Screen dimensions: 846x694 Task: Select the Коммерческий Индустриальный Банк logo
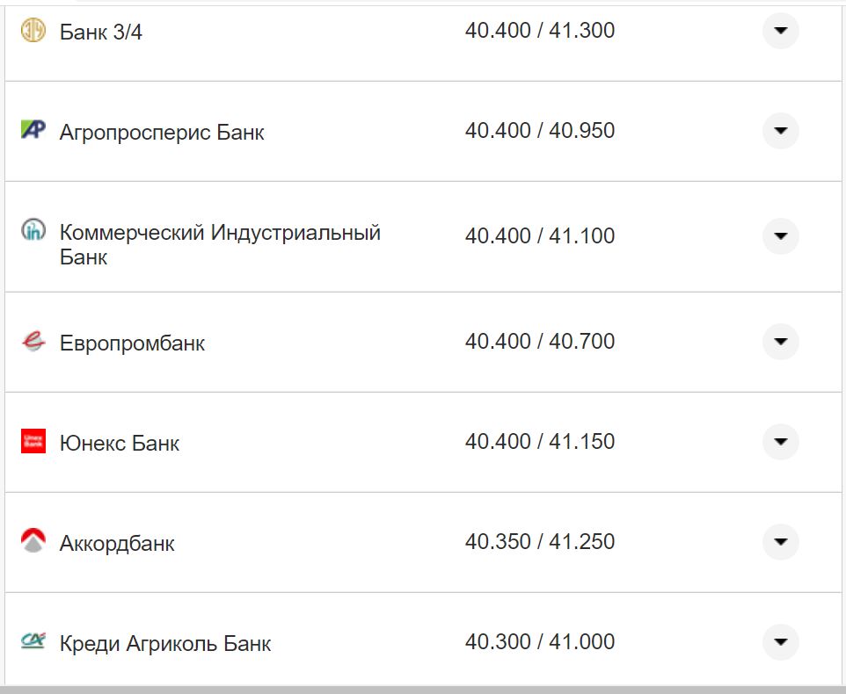click(x=33, y=230)
